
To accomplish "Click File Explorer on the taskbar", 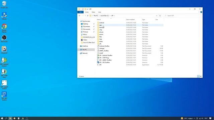I will (10, 118).
